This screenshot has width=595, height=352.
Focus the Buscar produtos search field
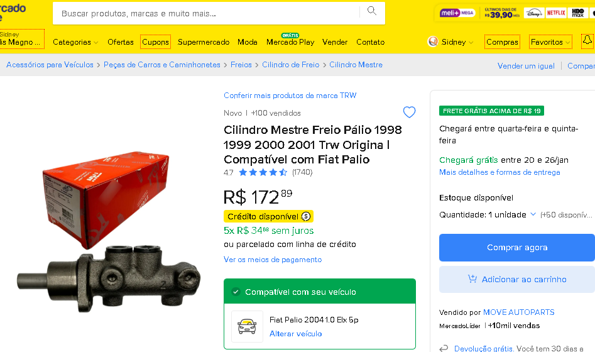point(209,13)
